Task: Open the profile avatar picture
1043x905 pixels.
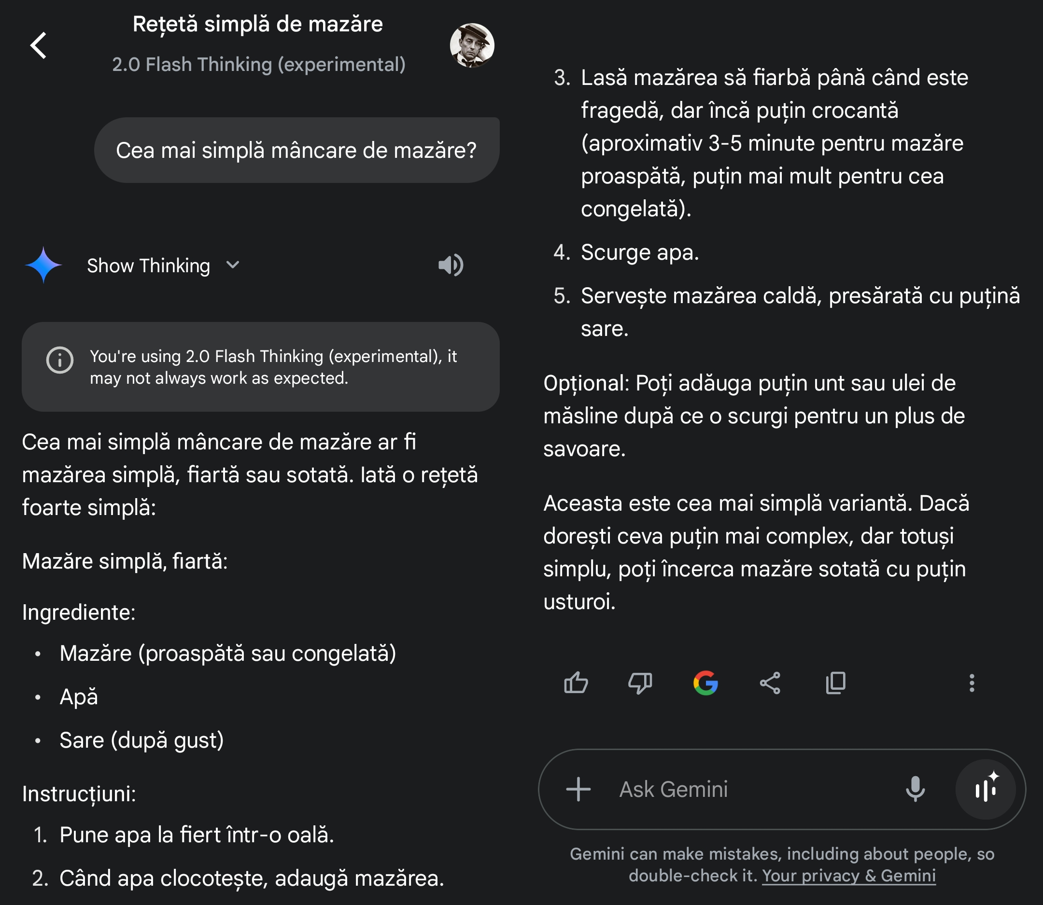Action: point(471,45)
